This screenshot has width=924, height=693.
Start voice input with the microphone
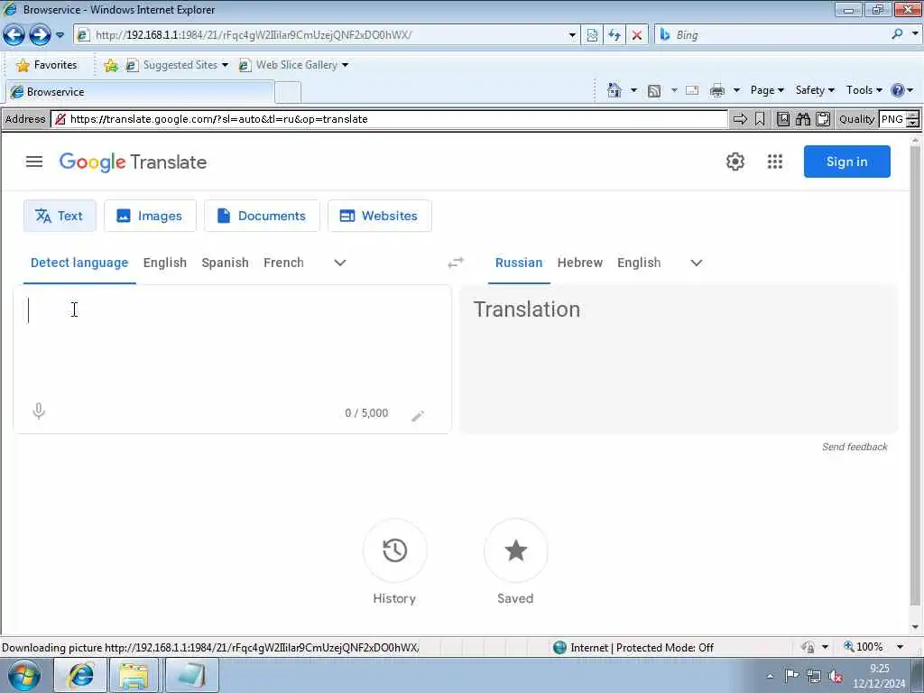coord(39,411)
